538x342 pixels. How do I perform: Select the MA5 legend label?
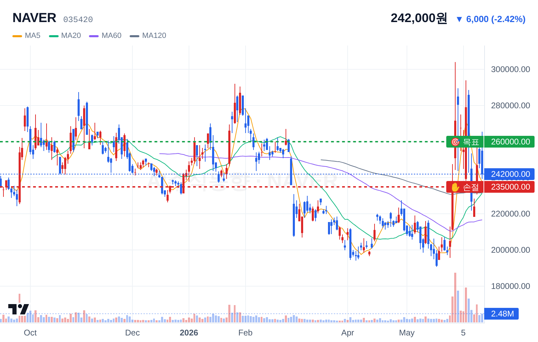click(x=32, y=36)
